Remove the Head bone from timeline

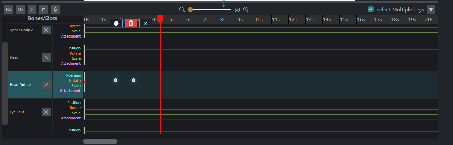[x=46, y=57]
